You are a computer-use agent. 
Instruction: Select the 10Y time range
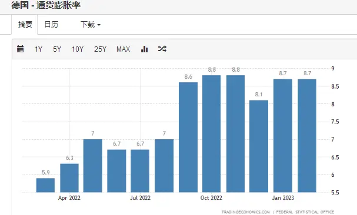[x=78, y=49]
